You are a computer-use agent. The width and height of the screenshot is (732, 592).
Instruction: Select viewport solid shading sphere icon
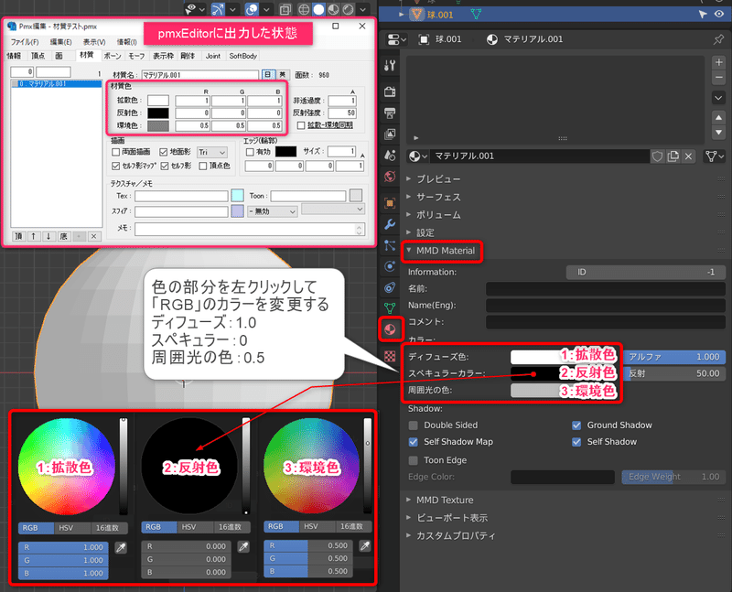(318, 9)
